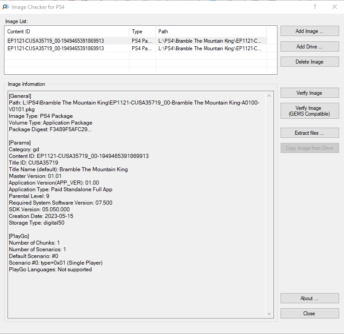Screen dimensions: 344x334
Task: Click the help question mark icon
Action: [x=315, y=7]
